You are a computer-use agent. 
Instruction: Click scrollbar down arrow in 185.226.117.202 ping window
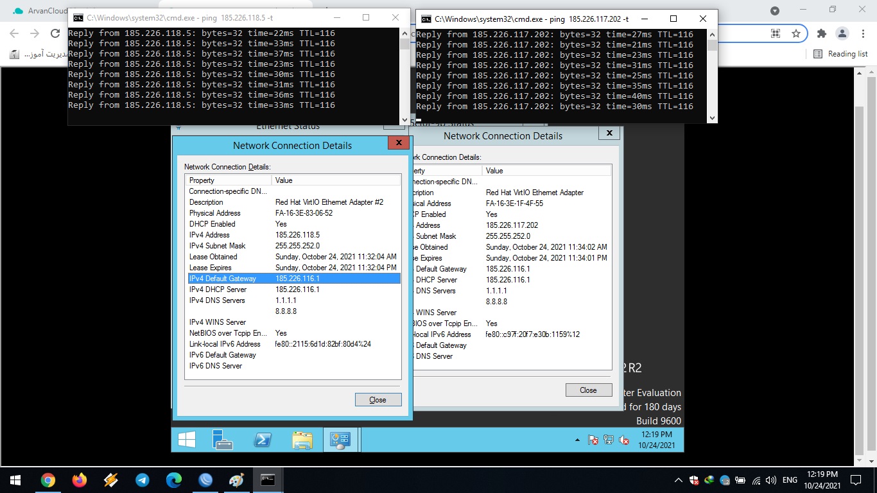[711, 117]
